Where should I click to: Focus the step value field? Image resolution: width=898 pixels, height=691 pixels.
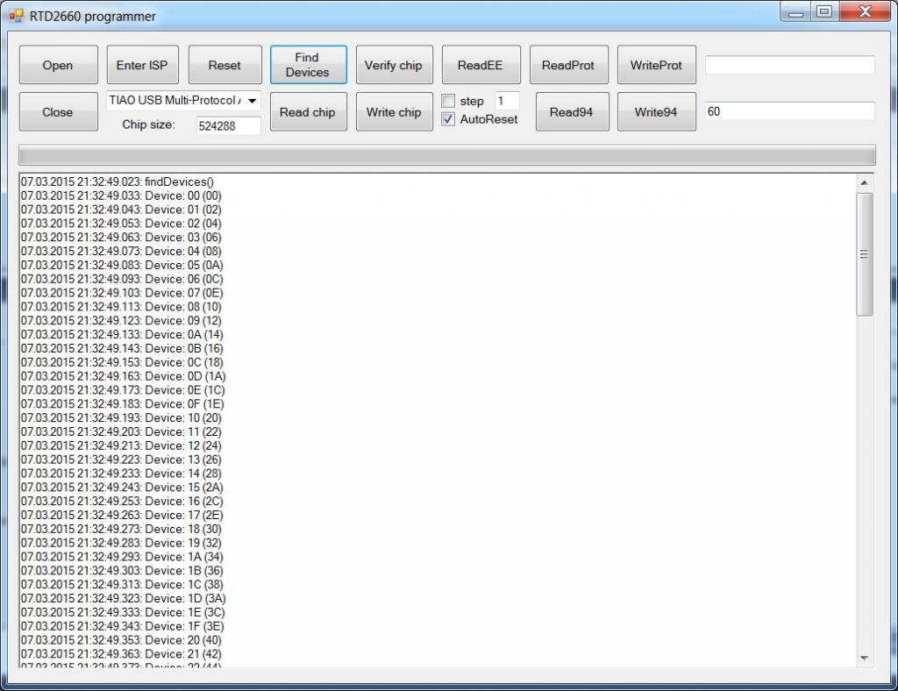(x=507, y=101)
